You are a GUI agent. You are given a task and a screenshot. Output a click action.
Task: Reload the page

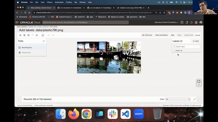(25, 13)
